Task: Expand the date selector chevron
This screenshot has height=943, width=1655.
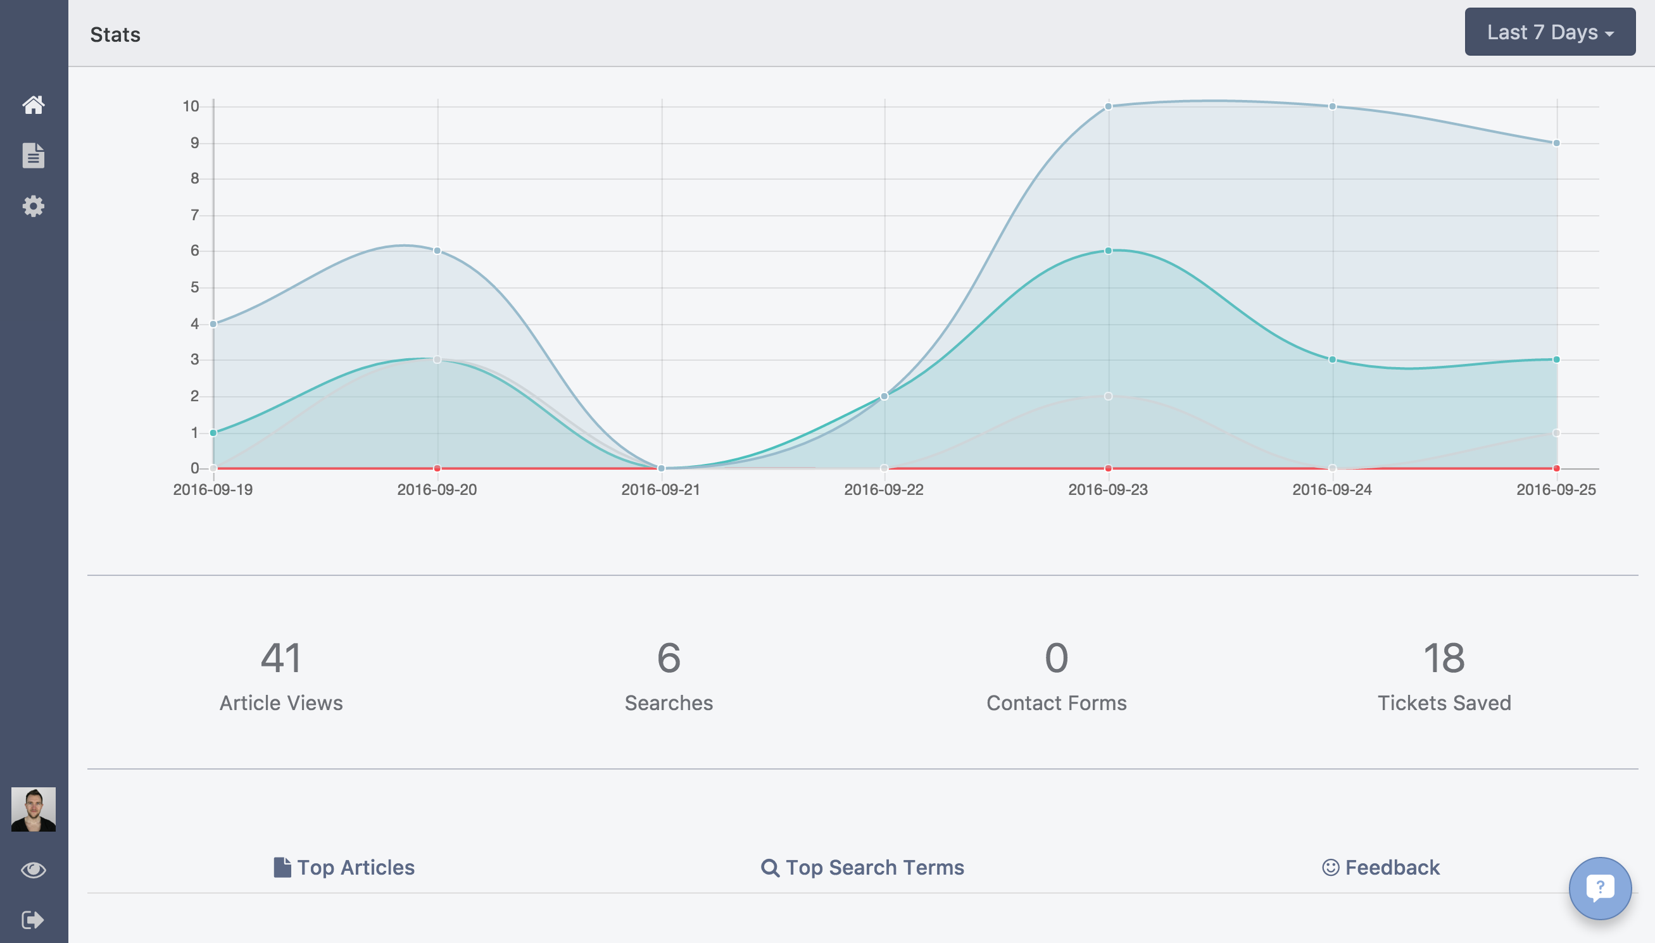Action: click(1610, 34)
